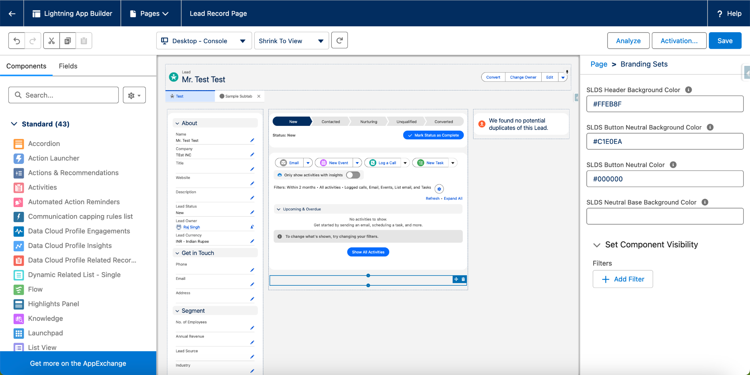This screenshot has height=375, width=750.
Task: Click the Search components field
Action: pos(64,95)
